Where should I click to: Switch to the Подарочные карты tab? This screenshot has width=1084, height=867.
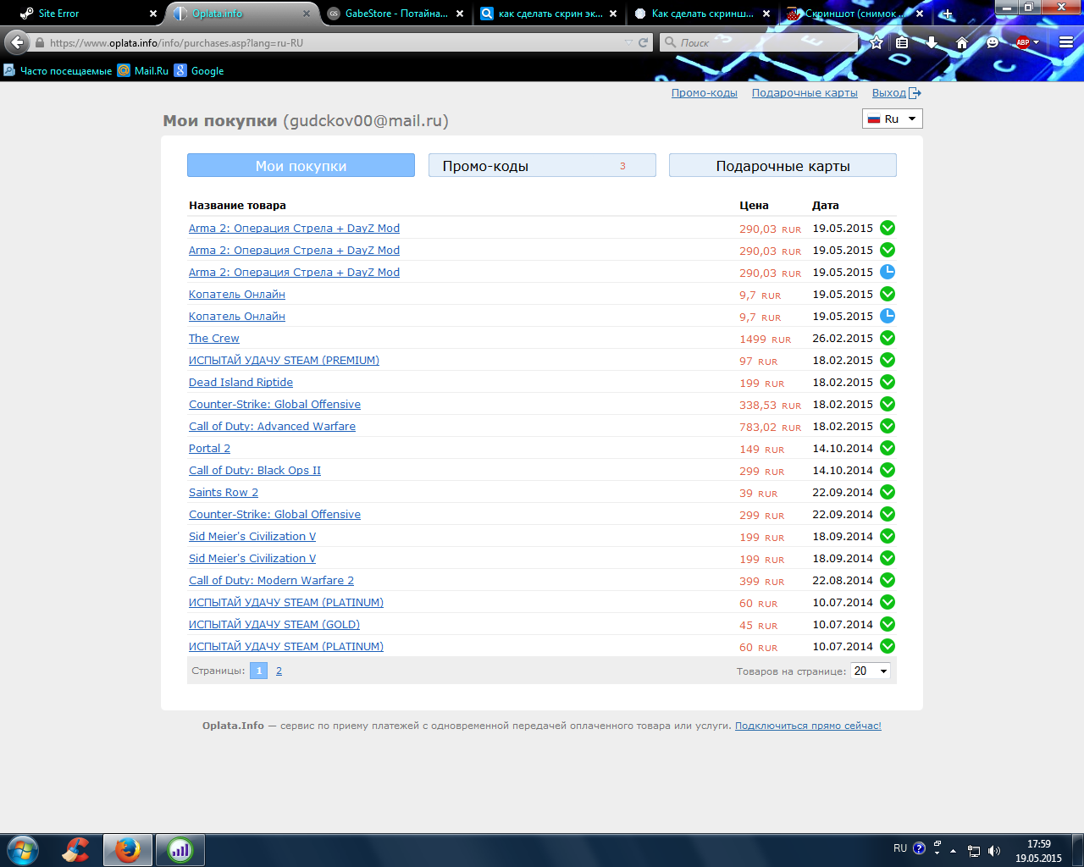[783, 166]
